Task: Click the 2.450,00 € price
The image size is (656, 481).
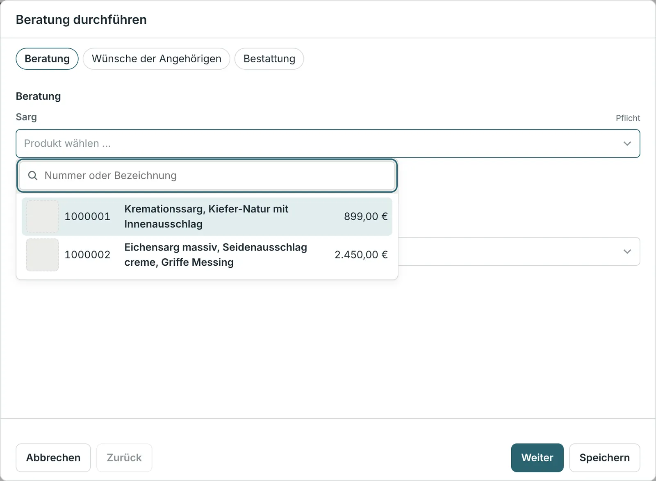Action: click(x=361, y=255)
